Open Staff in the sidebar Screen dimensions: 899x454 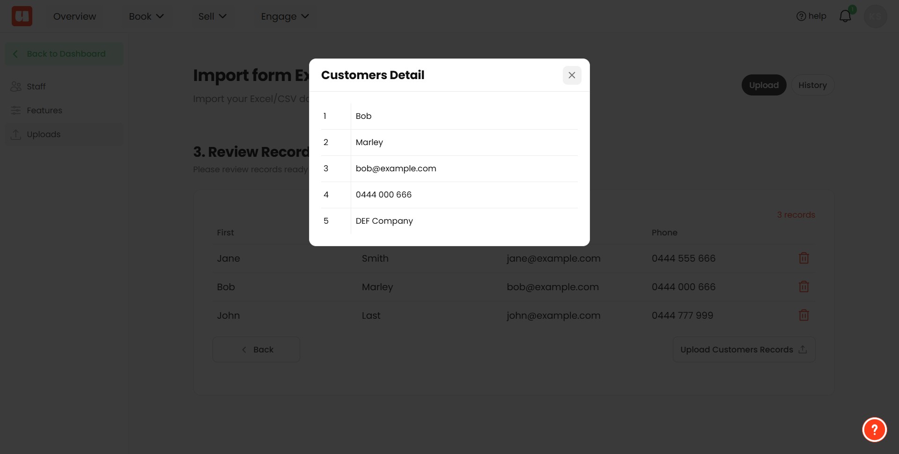pos(64,87)
